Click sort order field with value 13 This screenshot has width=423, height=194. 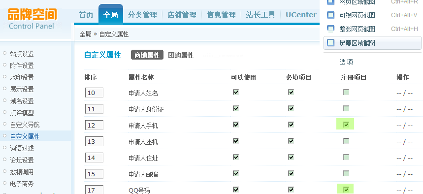(94, 141)
